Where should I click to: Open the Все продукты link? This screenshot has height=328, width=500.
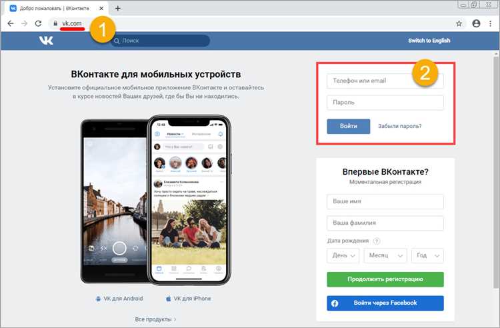tap(155, 319)
